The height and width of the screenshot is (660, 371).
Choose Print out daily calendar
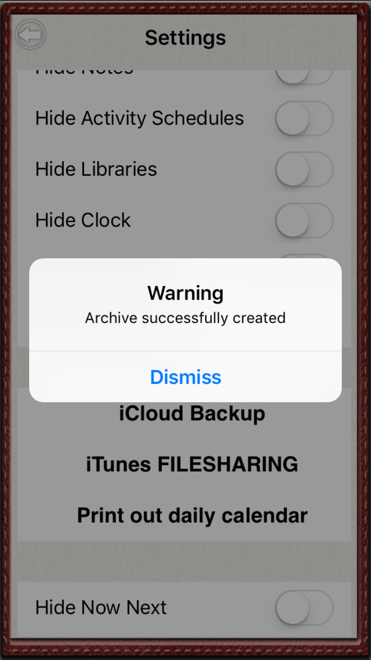tap(192, 516)
